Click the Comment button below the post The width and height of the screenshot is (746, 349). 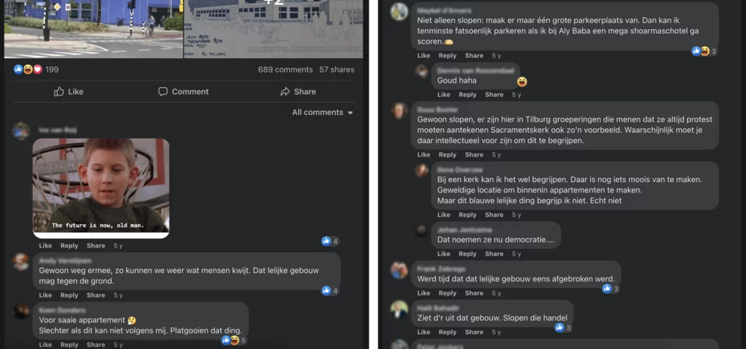(x=184, y=92)
